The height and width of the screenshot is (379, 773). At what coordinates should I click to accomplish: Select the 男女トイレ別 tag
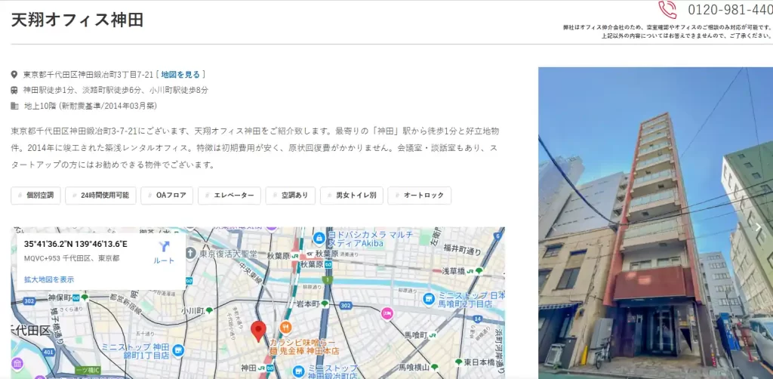pyautogui.click(x=351, y=196)
